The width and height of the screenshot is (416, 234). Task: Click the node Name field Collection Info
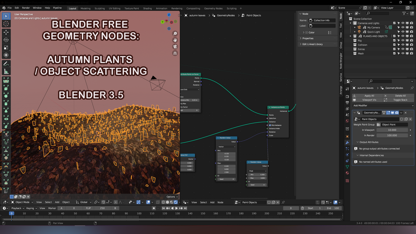pos(322,20)
